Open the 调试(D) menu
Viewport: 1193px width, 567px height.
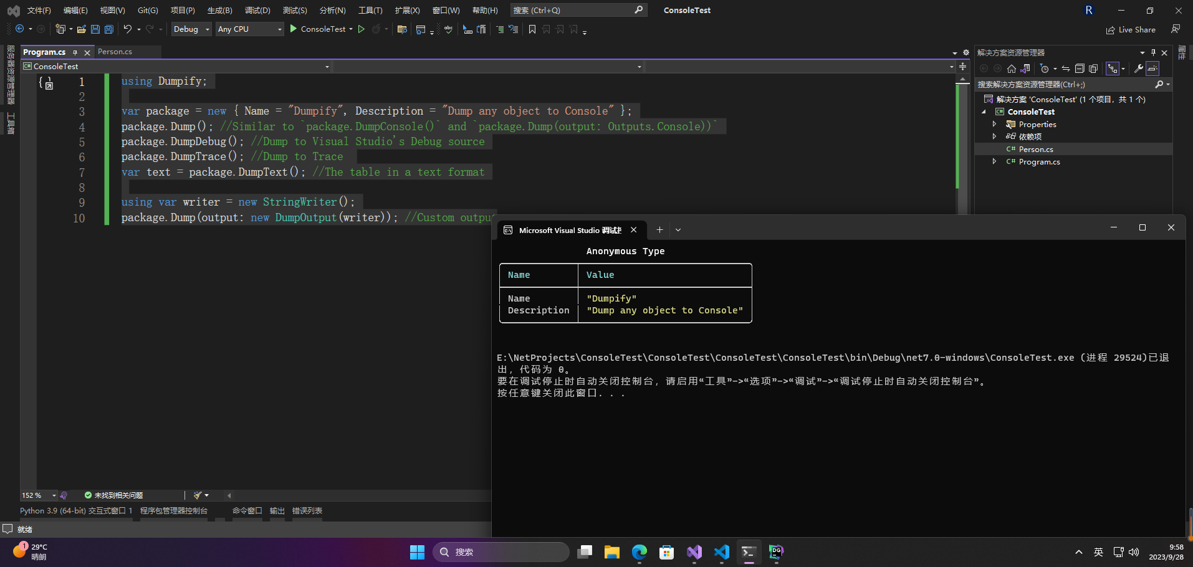pos(257,11)
